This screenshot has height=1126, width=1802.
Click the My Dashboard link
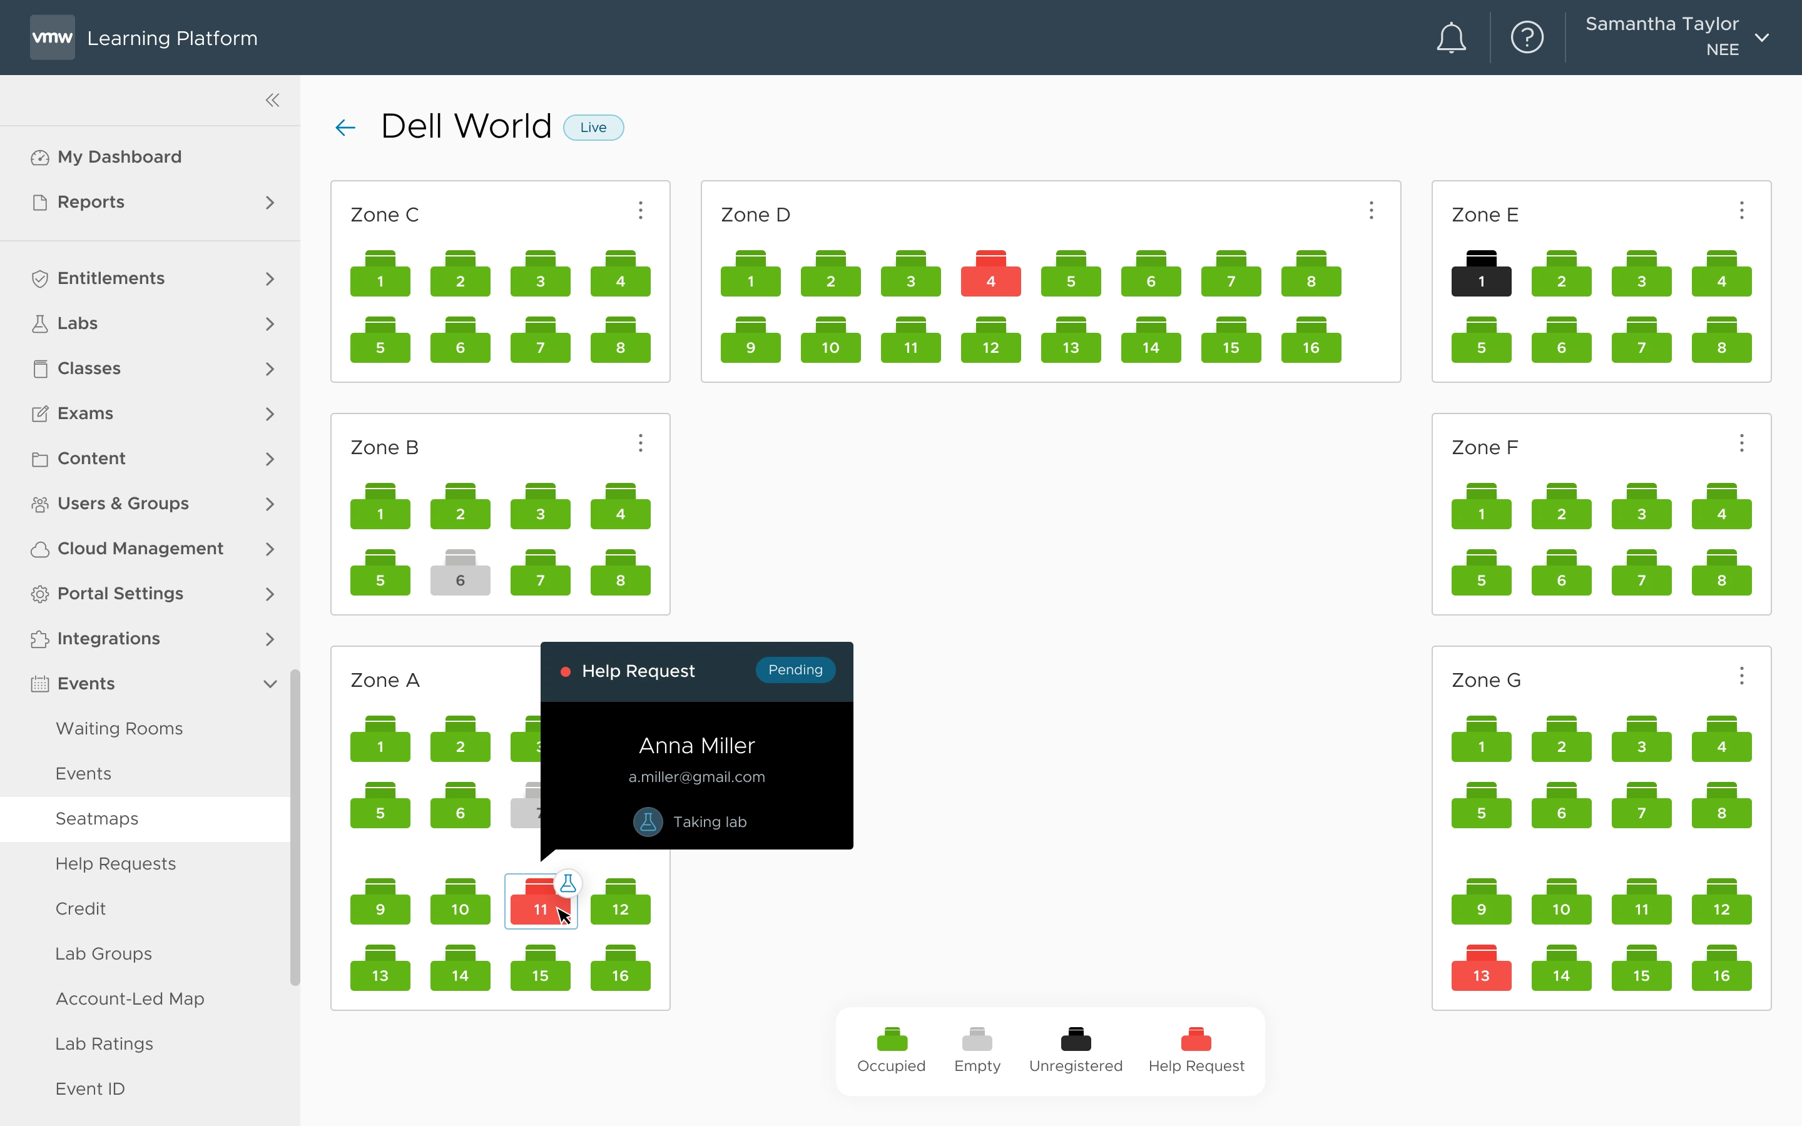119,156
